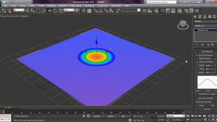Click the Set Key mode toggle
This screenshot has height=122, width=217.
tap(161, 120)
